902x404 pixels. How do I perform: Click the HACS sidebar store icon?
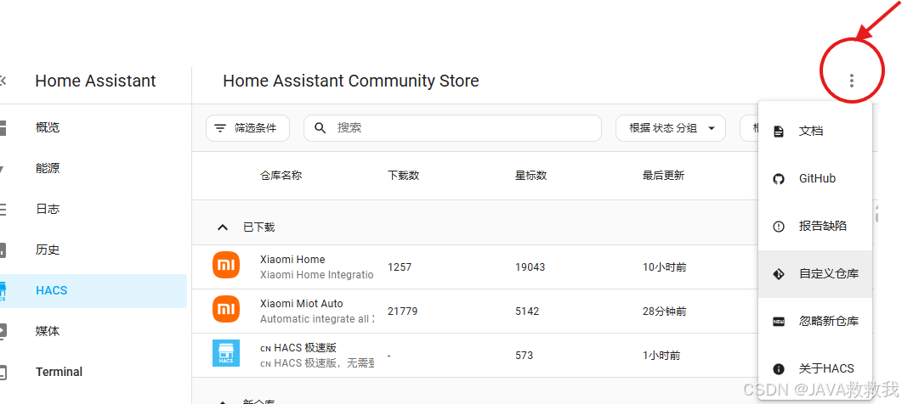tap(2, 291)
